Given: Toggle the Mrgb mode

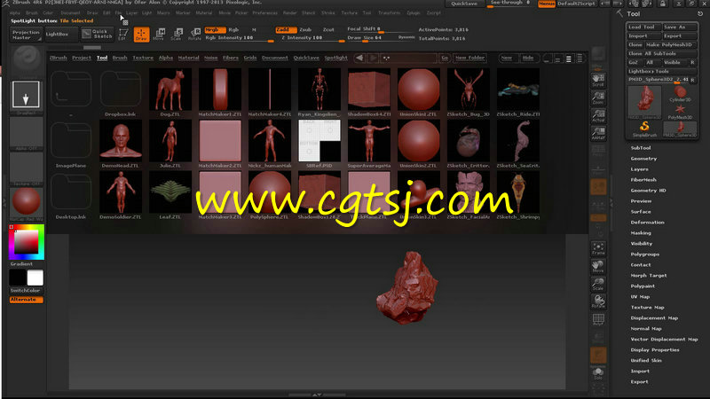Looking at the screenshot, I should point(215,30).
